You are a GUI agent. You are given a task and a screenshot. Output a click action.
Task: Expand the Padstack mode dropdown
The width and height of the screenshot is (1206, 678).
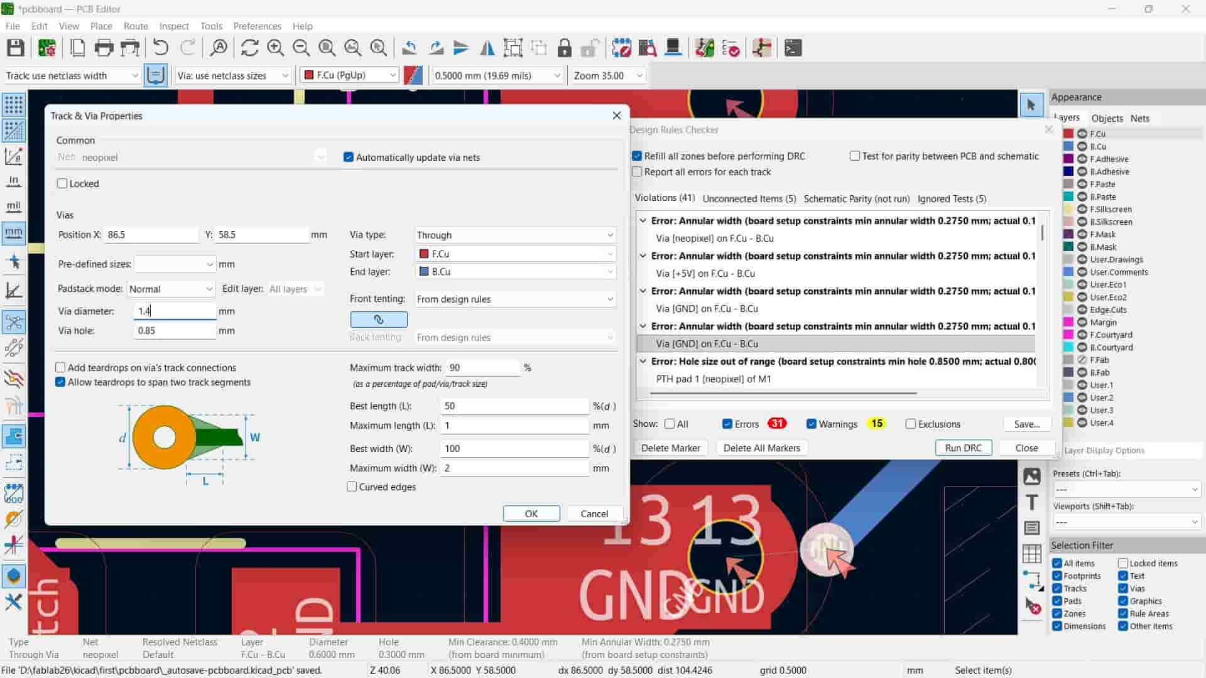(x=171, y=289)
